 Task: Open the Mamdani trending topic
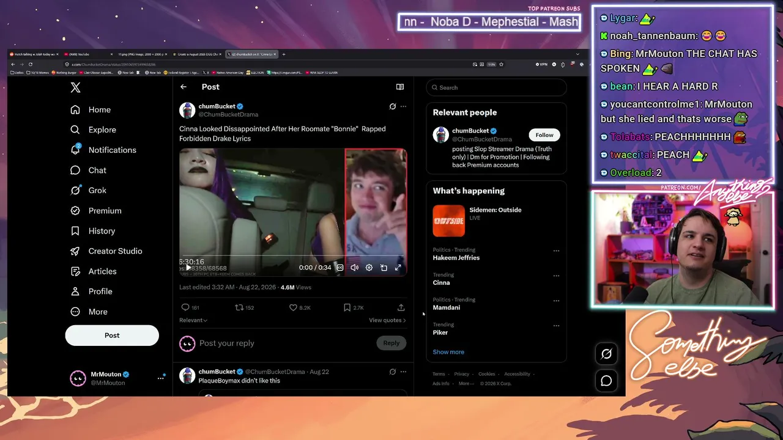(x=447, y=307)
